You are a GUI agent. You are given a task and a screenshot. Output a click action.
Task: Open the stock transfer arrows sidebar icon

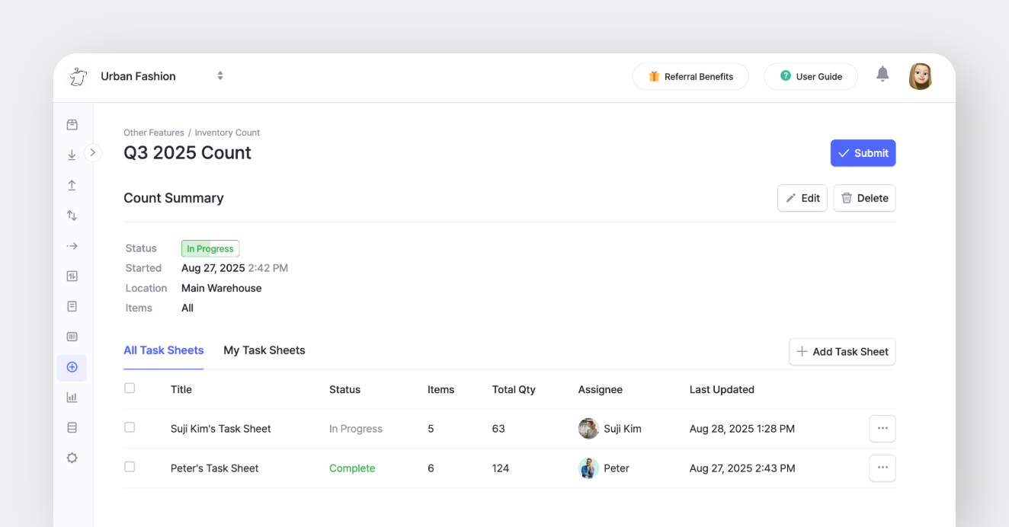[72, 215]
